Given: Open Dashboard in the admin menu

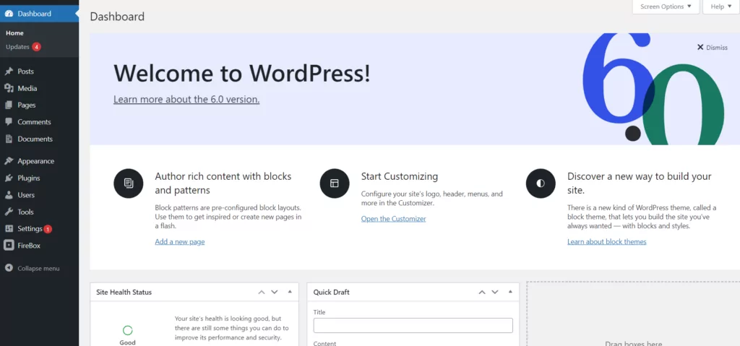Looking at the screenshot, I should (x=39, y=14).
